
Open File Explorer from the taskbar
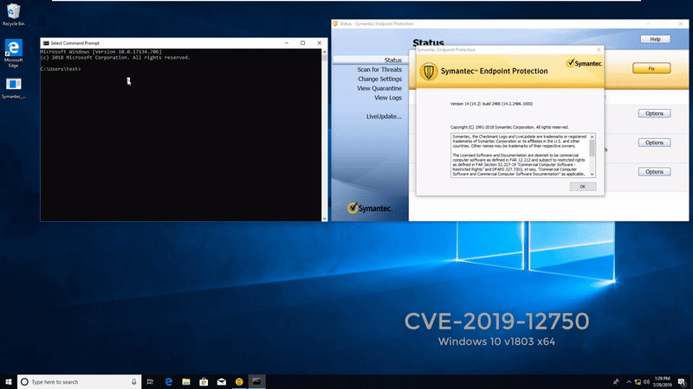pos(186,381)
